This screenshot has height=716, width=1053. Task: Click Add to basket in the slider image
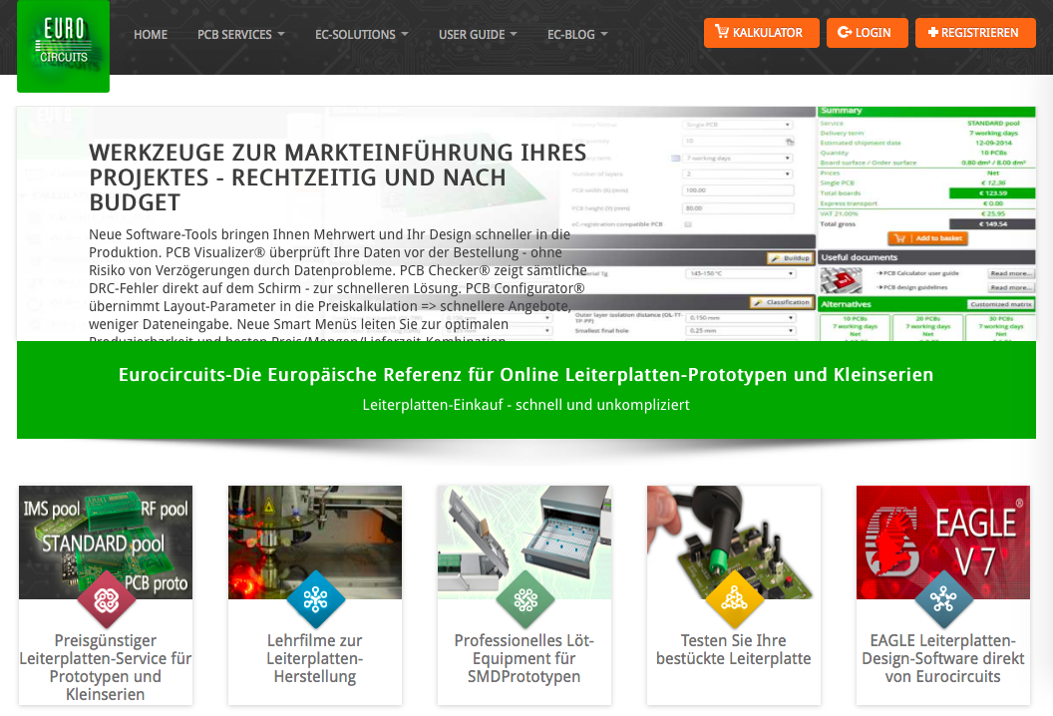(927, 238)
